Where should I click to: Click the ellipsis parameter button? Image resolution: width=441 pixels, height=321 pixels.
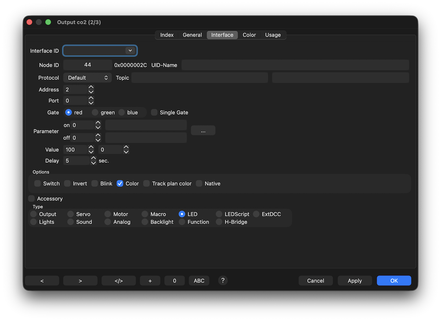click(x=203, y=131)
